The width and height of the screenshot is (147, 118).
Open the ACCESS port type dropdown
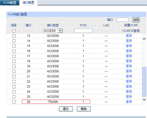pos(53,31)
